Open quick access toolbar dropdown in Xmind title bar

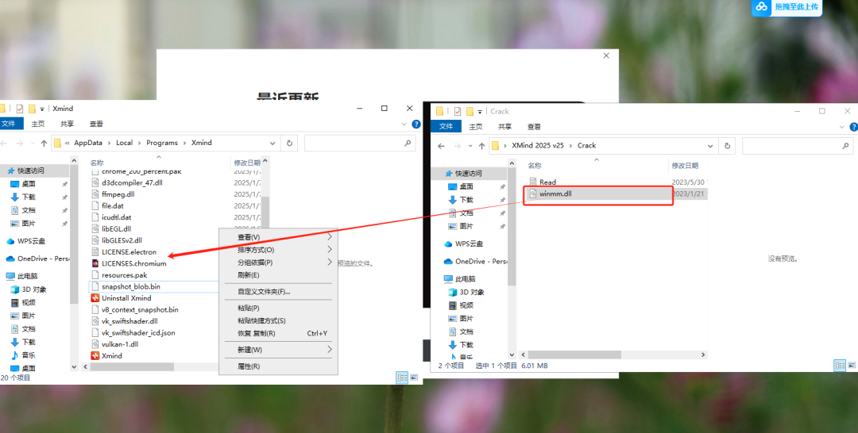pyautogui.click(x=41, y=109)
